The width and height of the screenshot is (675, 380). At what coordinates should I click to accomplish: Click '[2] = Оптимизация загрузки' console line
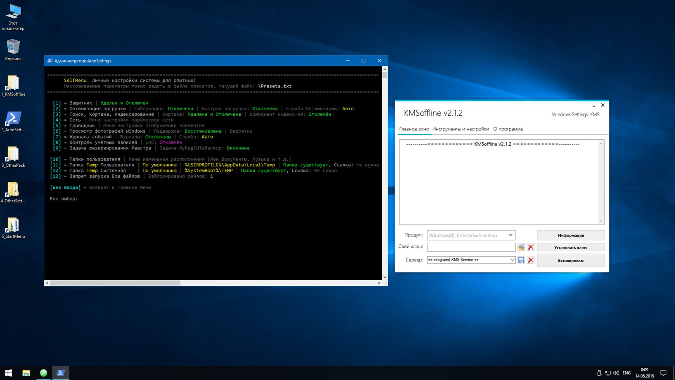click(x=203, y=109)
